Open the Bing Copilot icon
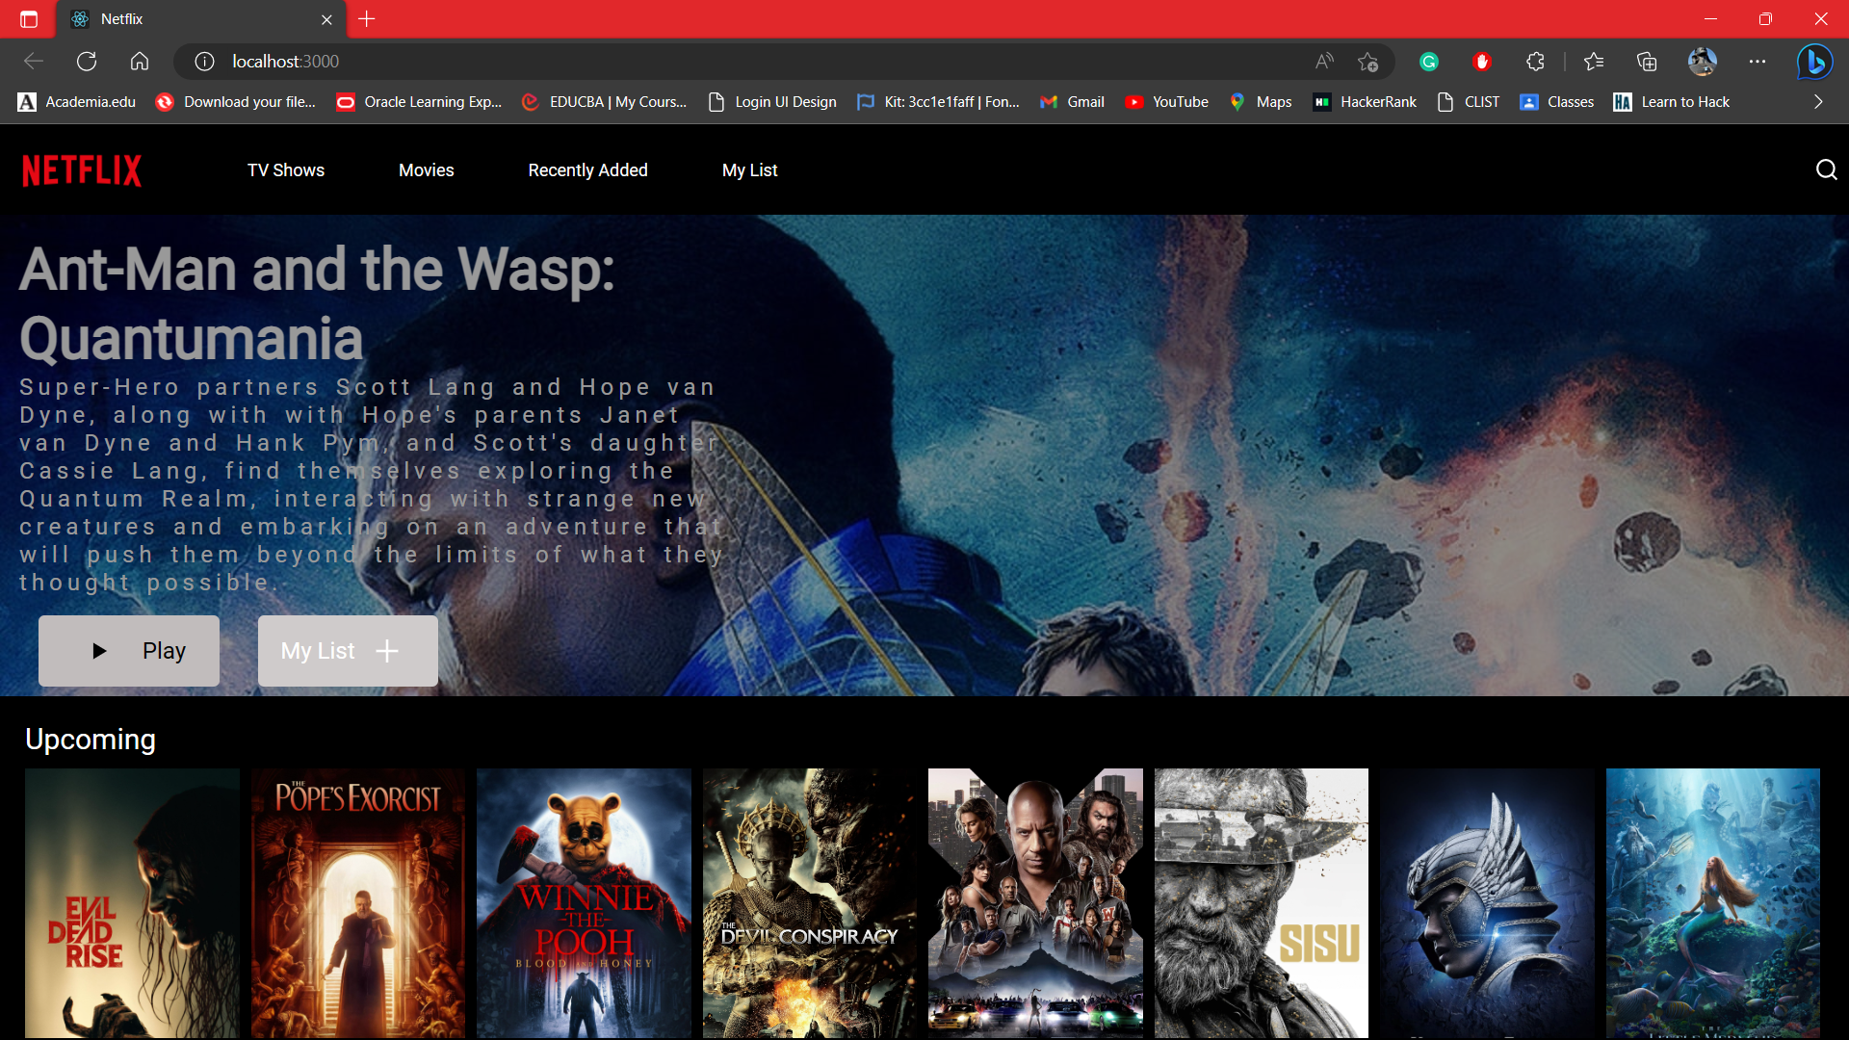The height and width of the screenshot is (1040, 1849). [x=1814, y=61]
